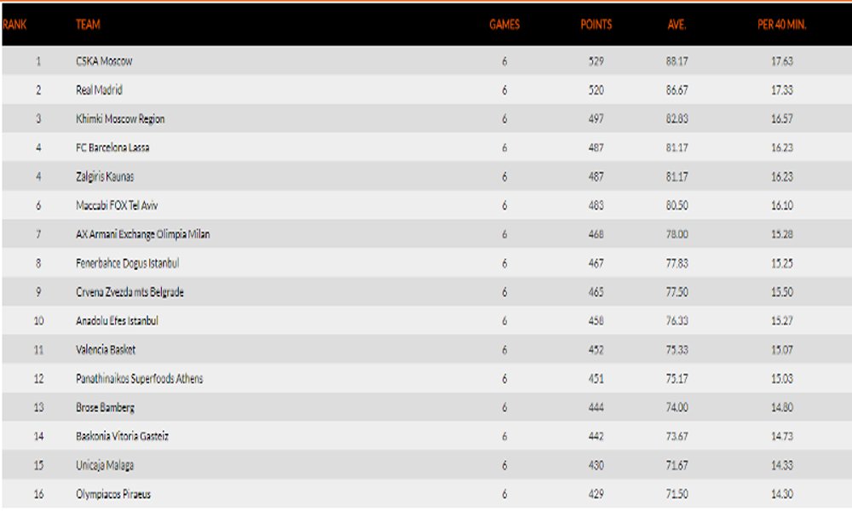Sort by POINTS column header
This screenshot has width=852, height=511.
596,25
